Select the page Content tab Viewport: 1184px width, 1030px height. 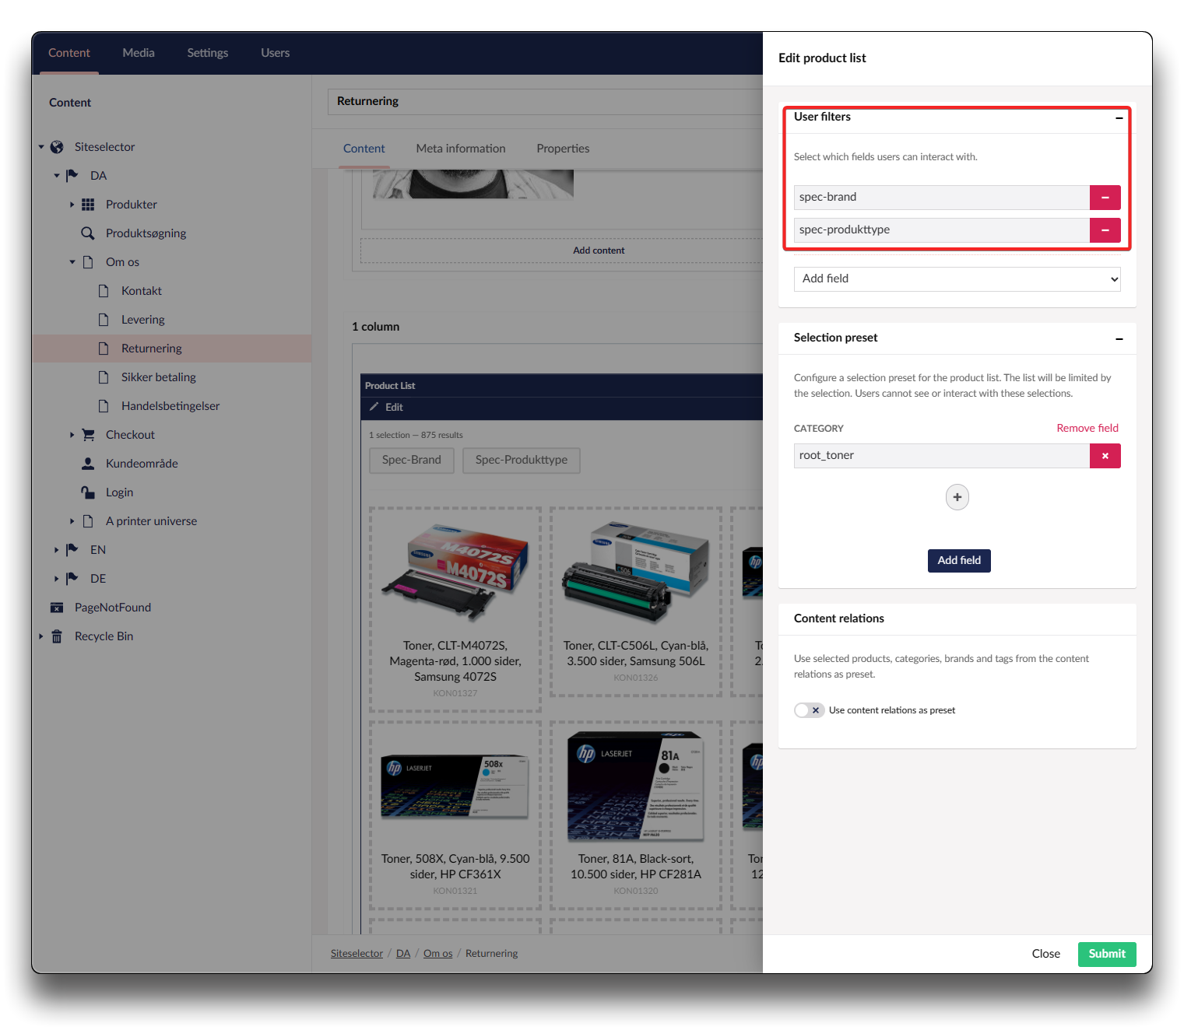(364, 149)
